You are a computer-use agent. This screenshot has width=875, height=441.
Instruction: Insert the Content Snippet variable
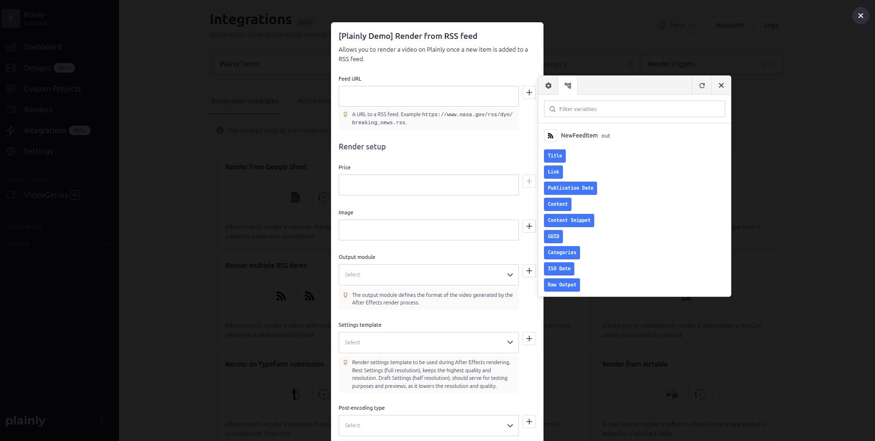click(x=569, y=220)
